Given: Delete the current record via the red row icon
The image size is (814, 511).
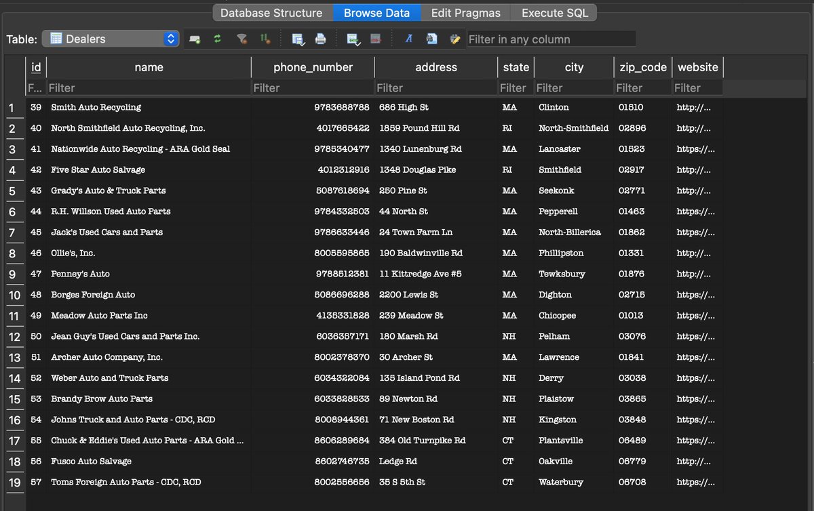Looking at the screenshot, I should [x=376, y=39].
